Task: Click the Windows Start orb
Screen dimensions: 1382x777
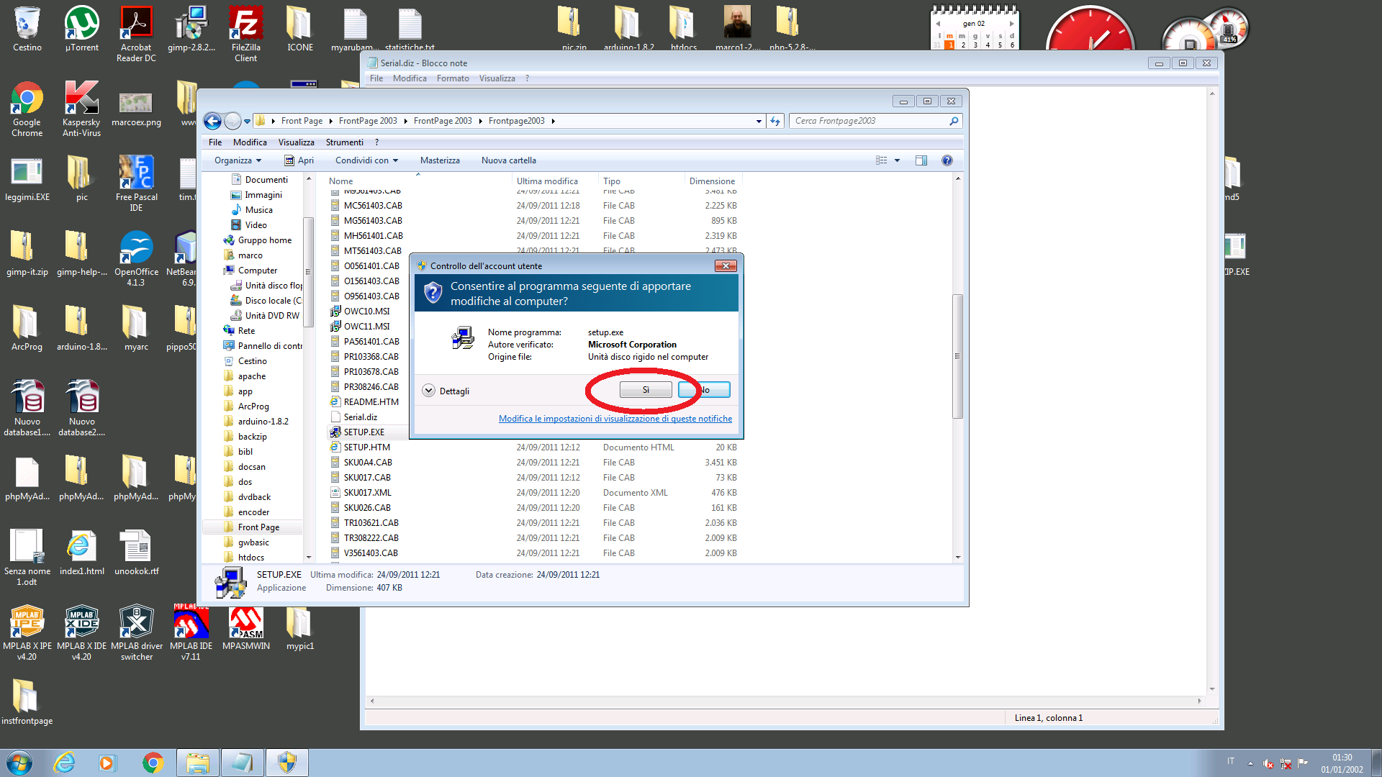Action: point(19,763)
